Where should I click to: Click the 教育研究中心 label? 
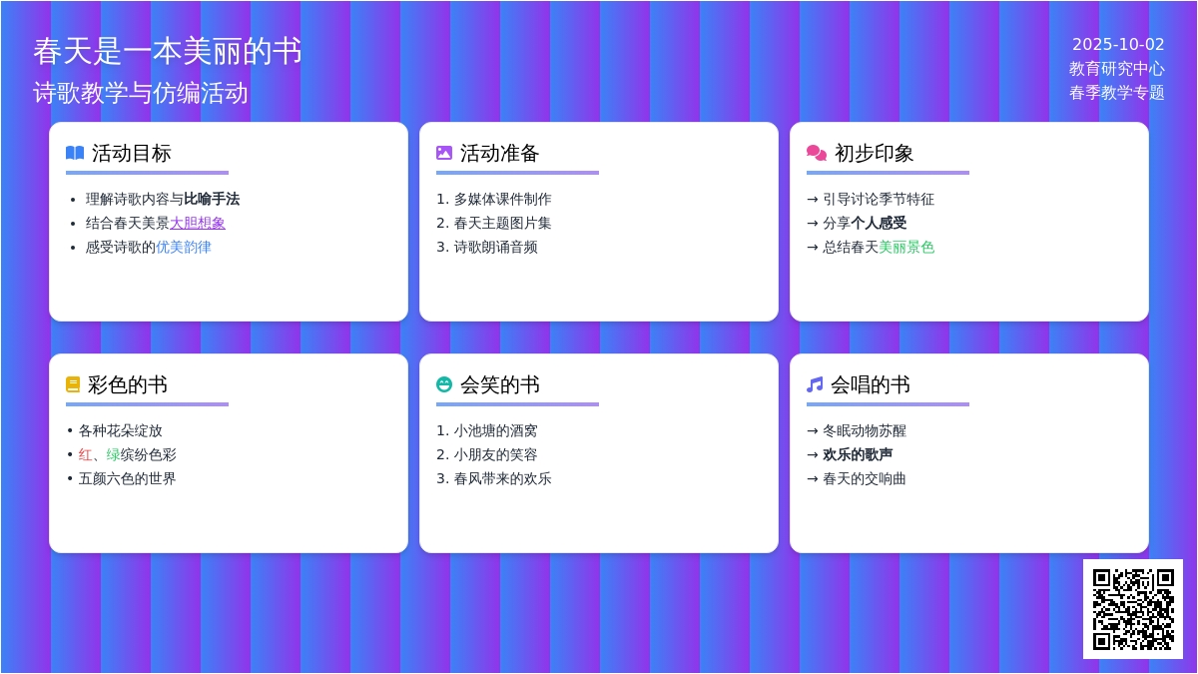pos(1116,68)
